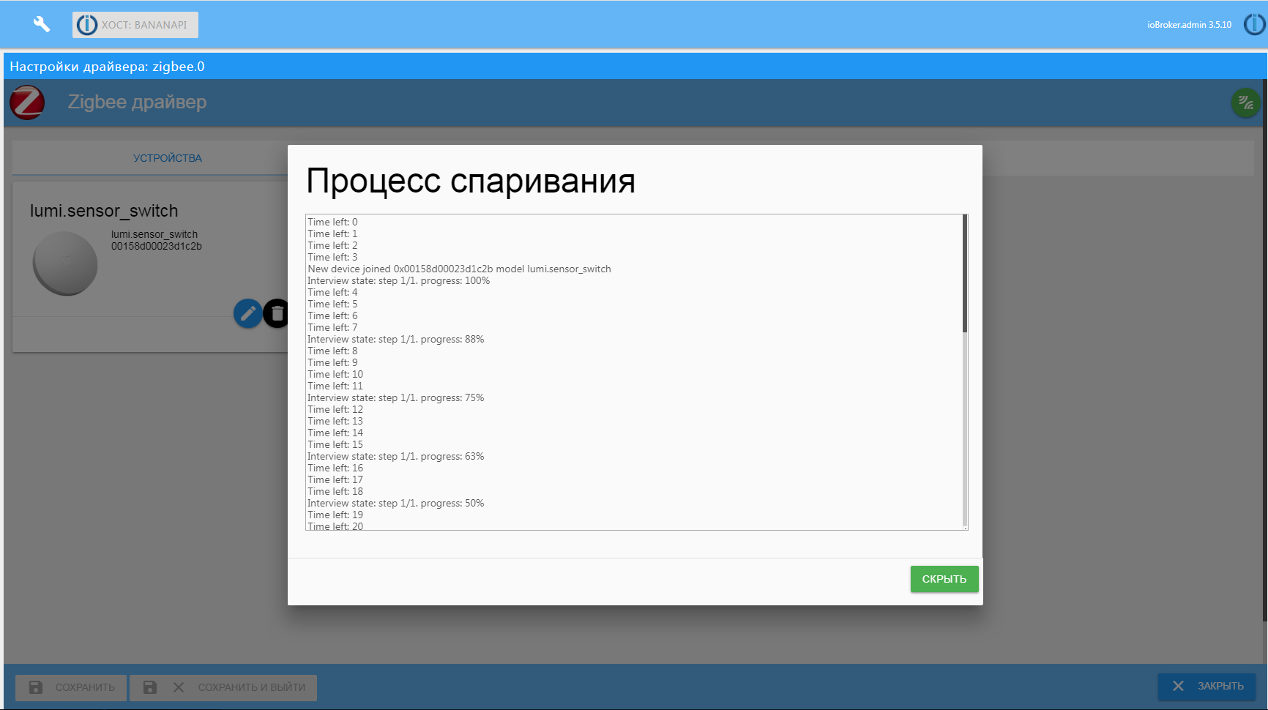Click 'Time left: 19' log line

[x=335, y=515]
